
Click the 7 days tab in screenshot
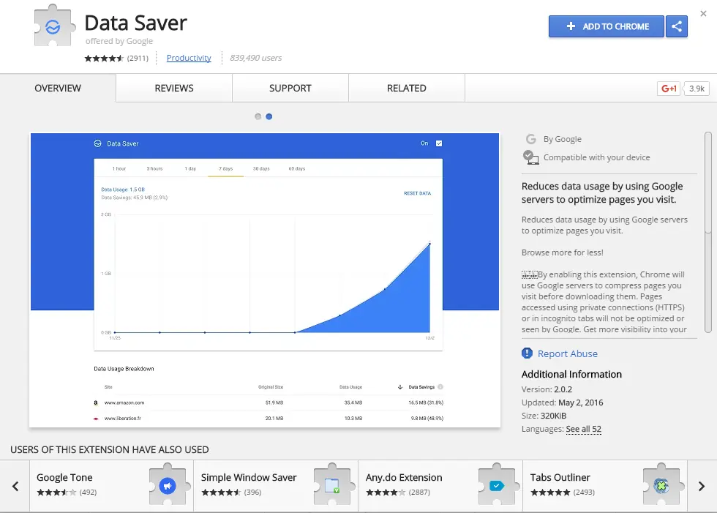pyautogui.click(x=225, y=169)
